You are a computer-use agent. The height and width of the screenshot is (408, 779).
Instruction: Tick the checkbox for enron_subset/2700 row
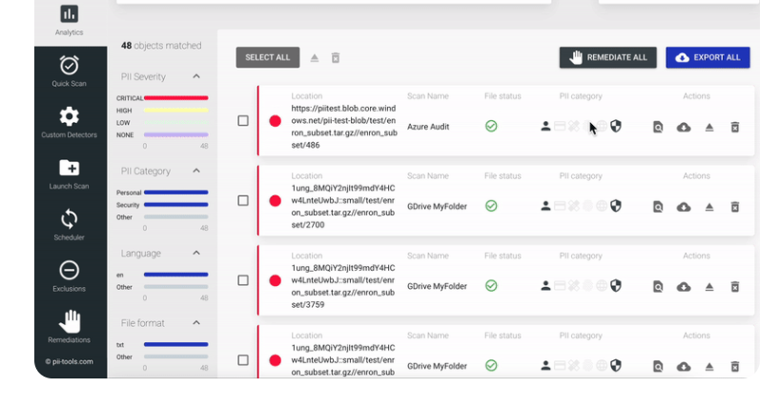(x=243, y=201)
